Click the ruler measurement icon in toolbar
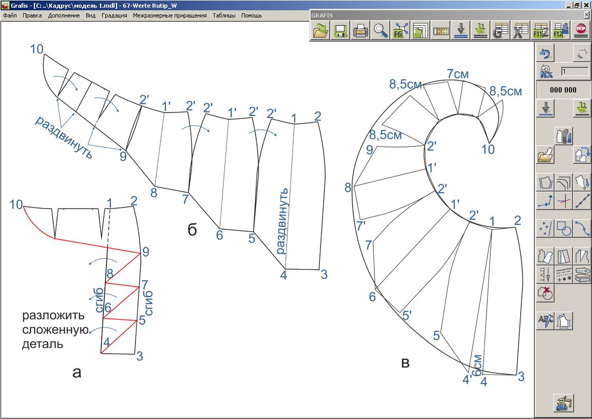The width and height of the screenshot is (592, 419). pyautogui.click(x=440, y=31)
